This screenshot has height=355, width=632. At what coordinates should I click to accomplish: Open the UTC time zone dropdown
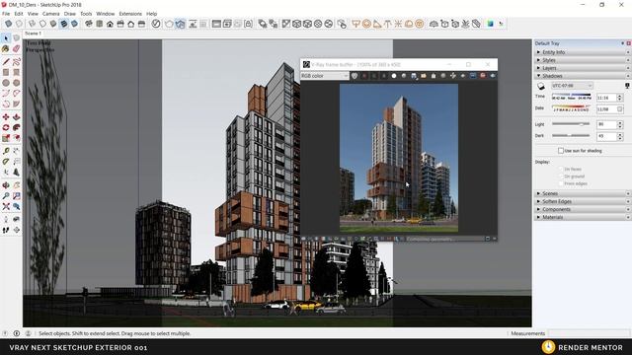click(x=572, y=86)
